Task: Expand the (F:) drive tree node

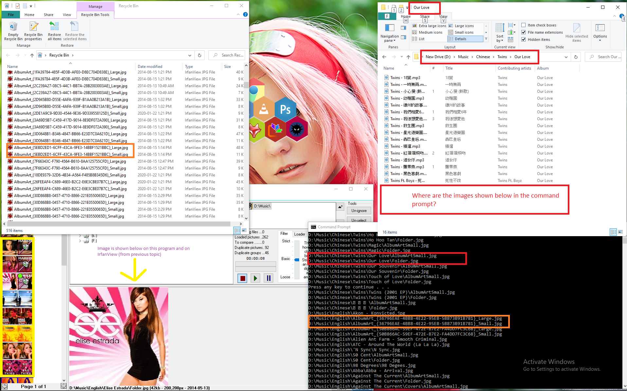Action: (80, 241)
